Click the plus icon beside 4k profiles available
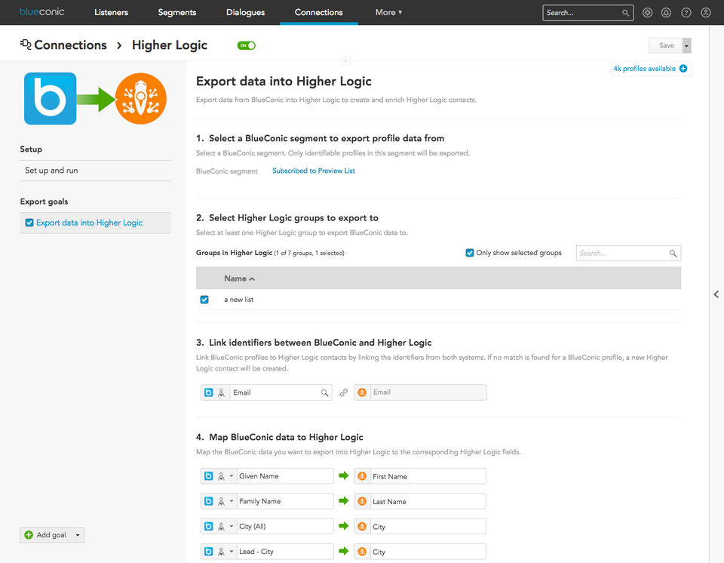 (683, 69)
